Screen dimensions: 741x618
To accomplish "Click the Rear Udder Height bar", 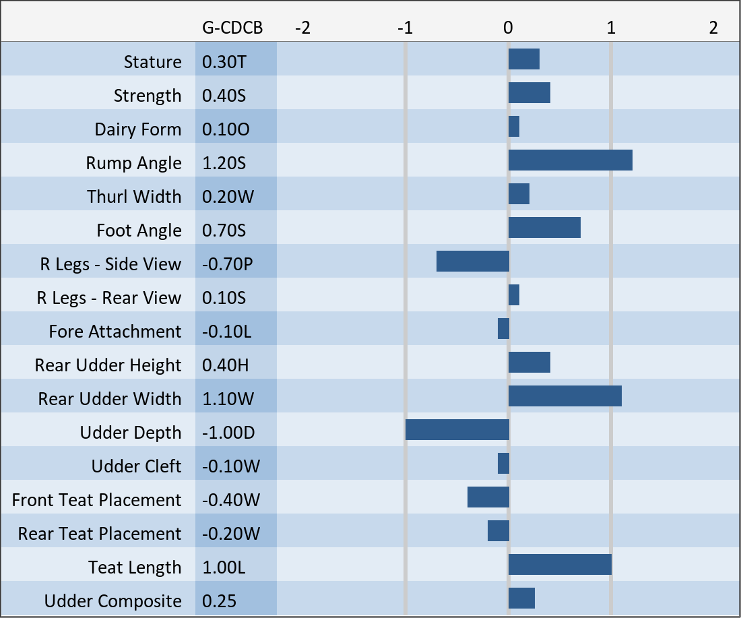I will tap(529, 363).
